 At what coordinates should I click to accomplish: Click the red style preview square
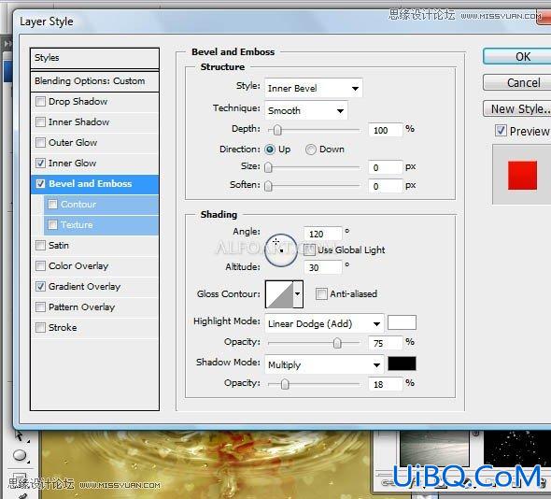[522, 175]
